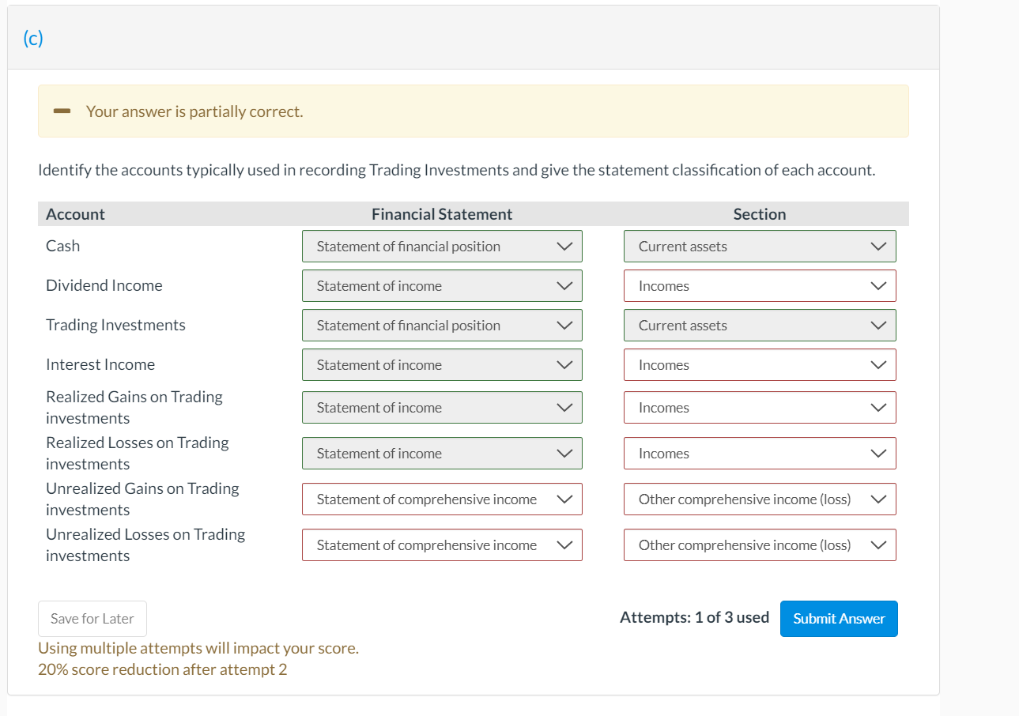The image size is (1019, 716).
Task: Click the partially correct dash icon
Action: point(62,111)
